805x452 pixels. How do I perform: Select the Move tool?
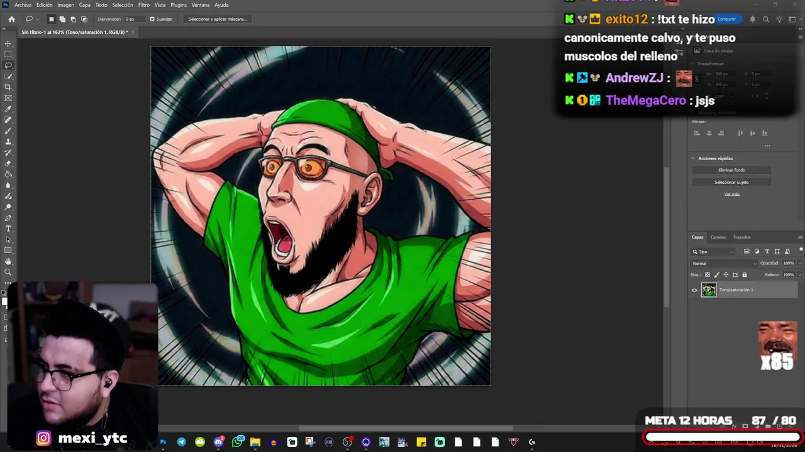pos(8,44)
